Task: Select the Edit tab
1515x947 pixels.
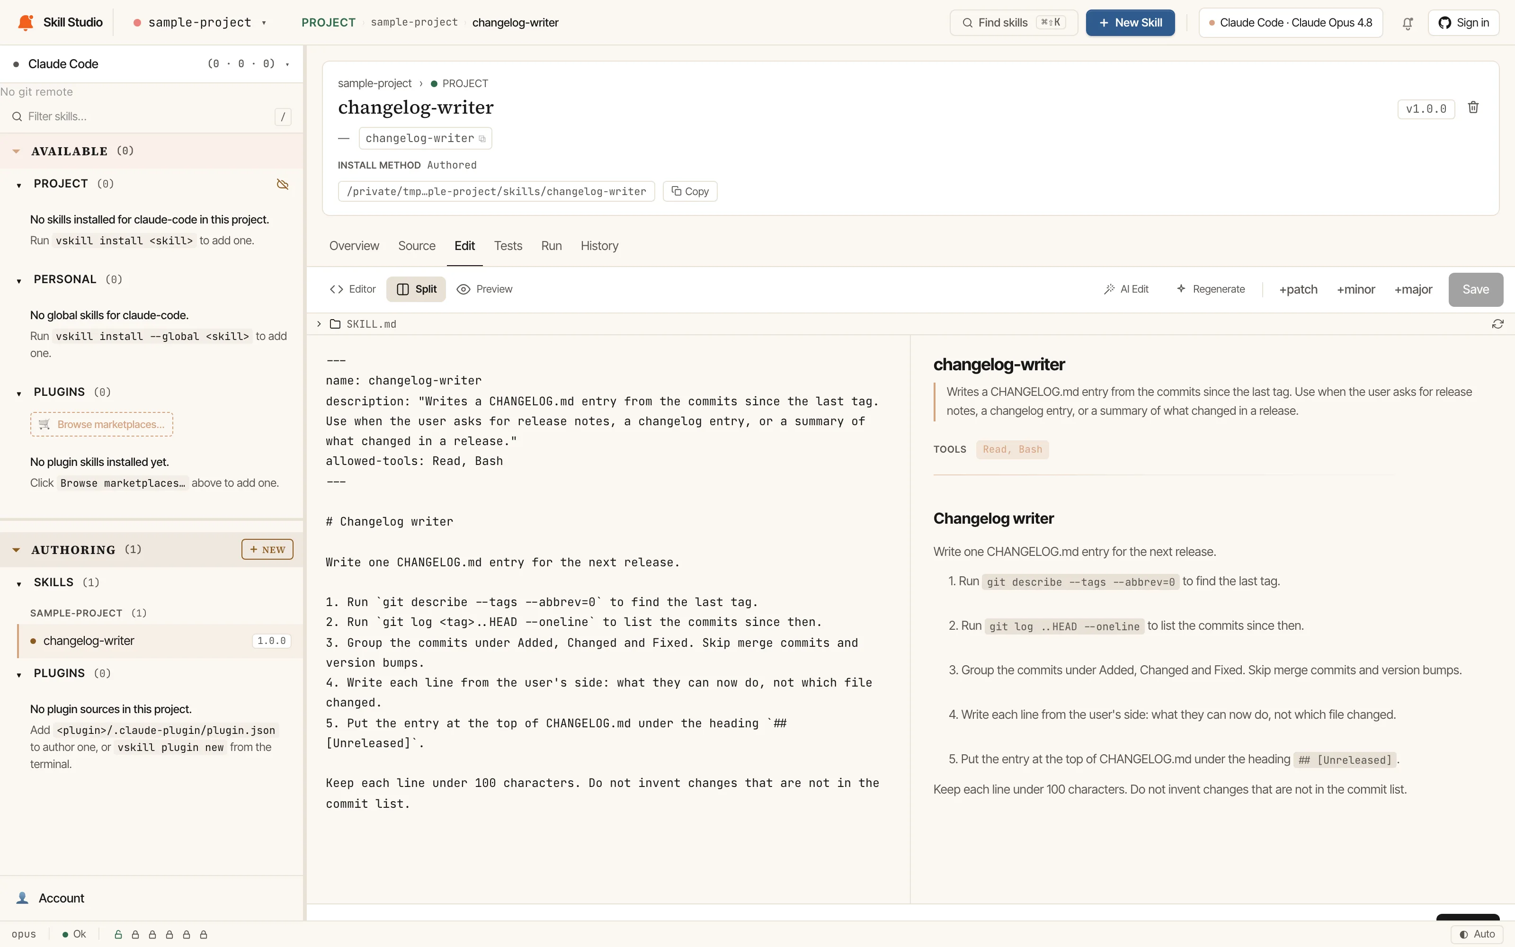Action: 464,246
